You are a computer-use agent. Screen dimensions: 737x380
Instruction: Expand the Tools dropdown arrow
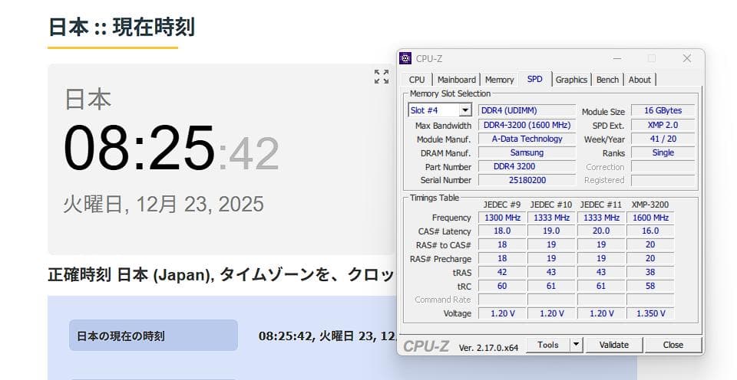(x=577, y=345)
